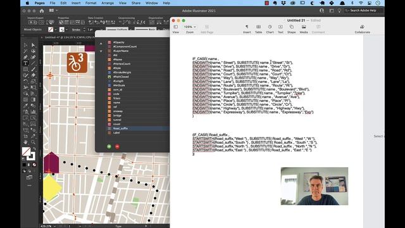Screen dimensions: 405x228
Task: Open the Help menu
Action: coord(166,3)
